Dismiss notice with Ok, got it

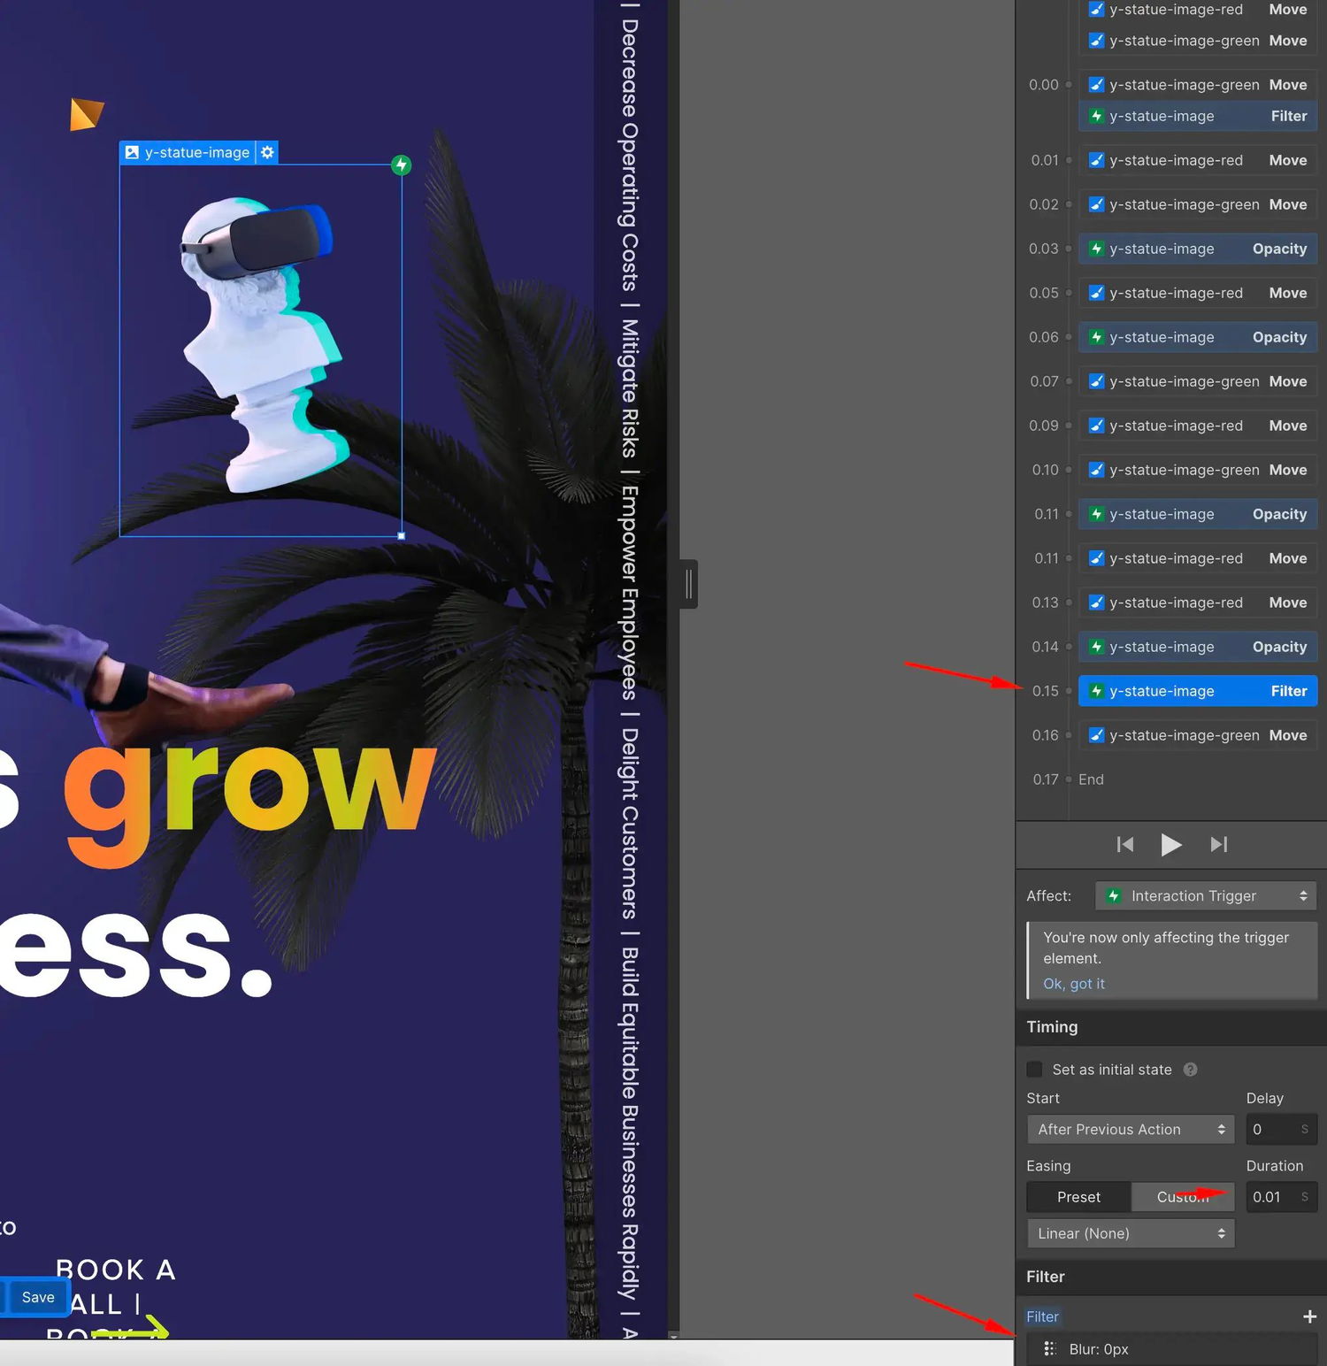(x=1074, y=984)
